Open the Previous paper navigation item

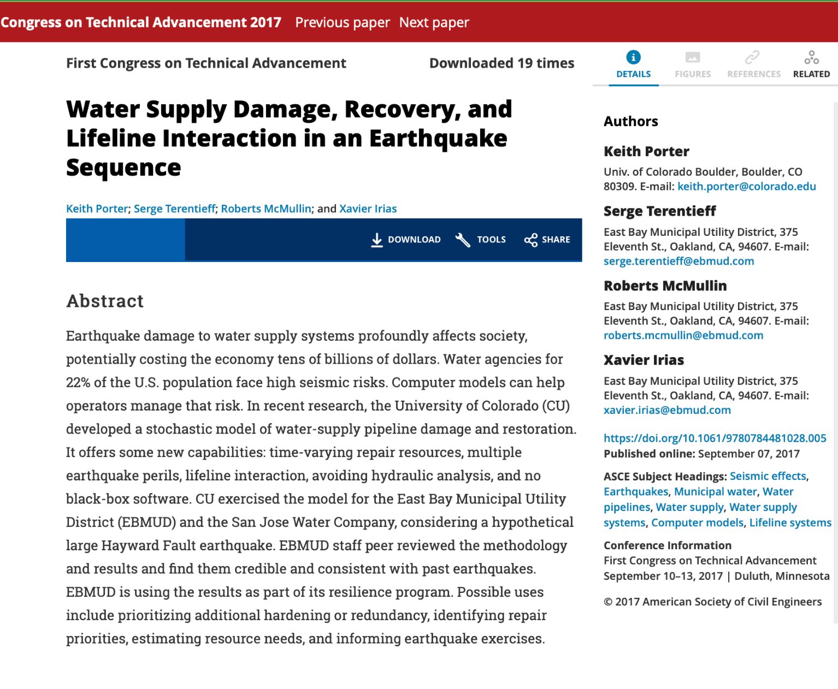pyautogui.click(x=342, y=22)
